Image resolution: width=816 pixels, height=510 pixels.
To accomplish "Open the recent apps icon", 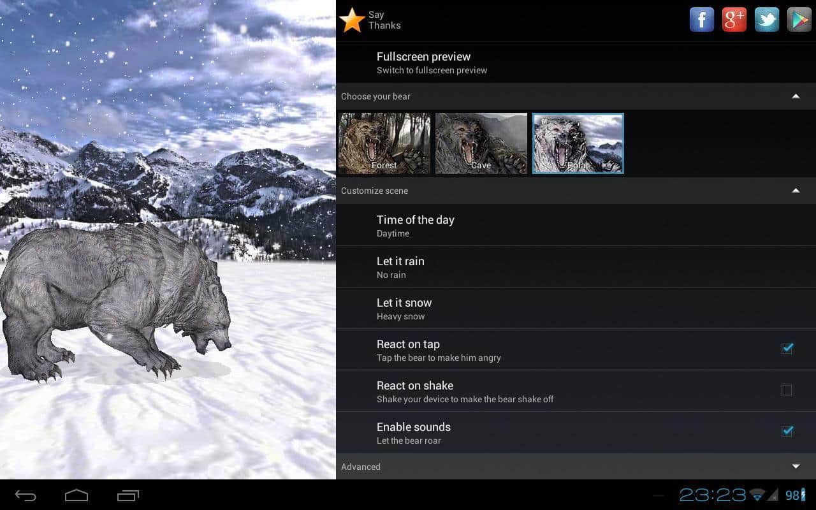I will click(127, 495).
